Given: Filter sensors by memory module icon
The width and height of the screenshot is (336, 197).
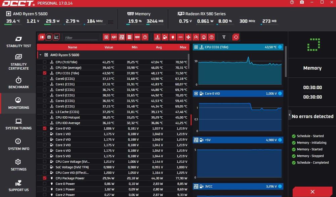Looking at the screenshot, I should click(x=137, y=37).
